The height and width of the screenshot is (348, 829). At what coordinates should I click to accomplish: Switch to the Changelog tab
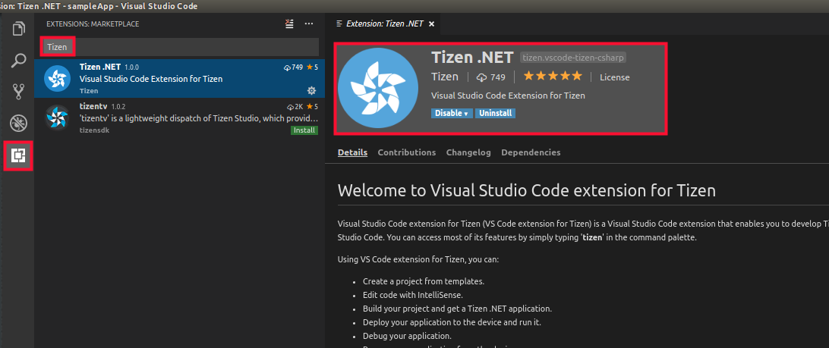[x=468, y=152]
